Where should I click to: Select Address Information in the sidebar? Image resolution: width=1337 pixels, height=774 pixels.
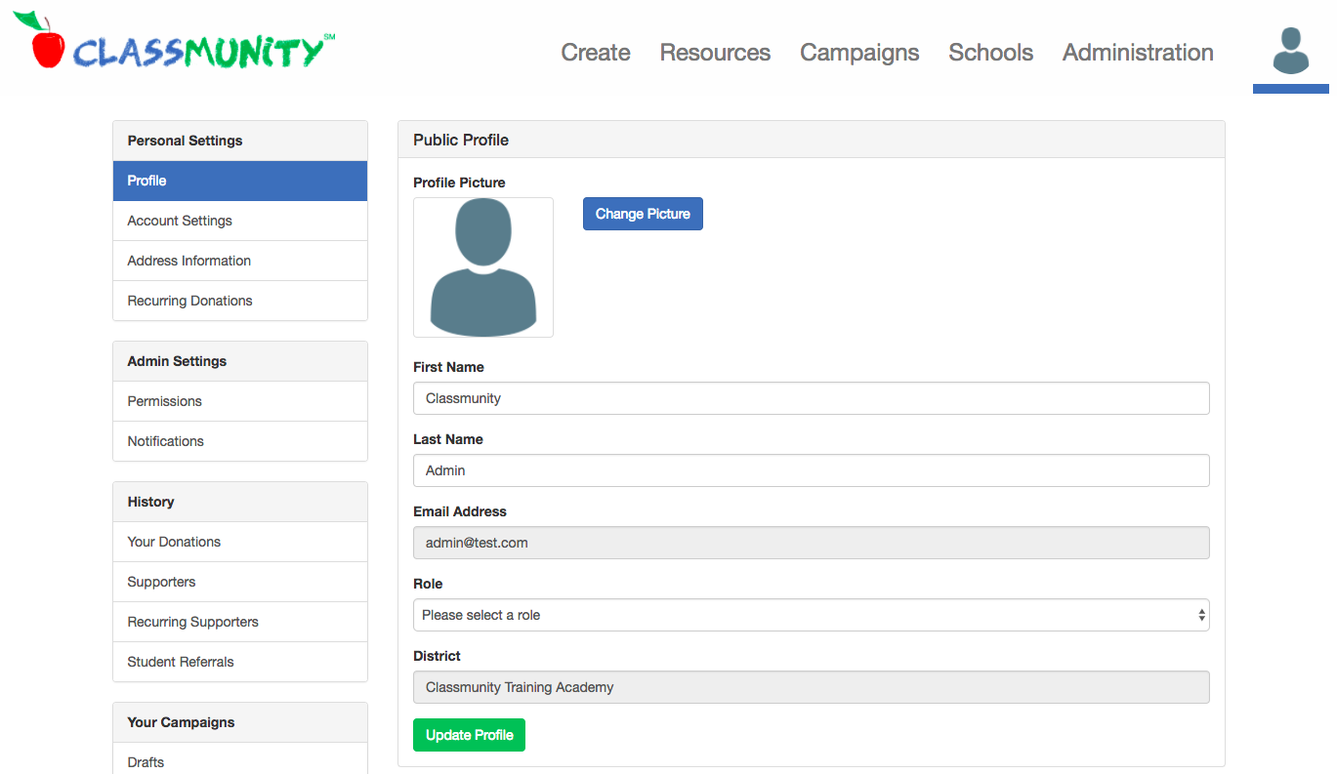tap(188, 260)
